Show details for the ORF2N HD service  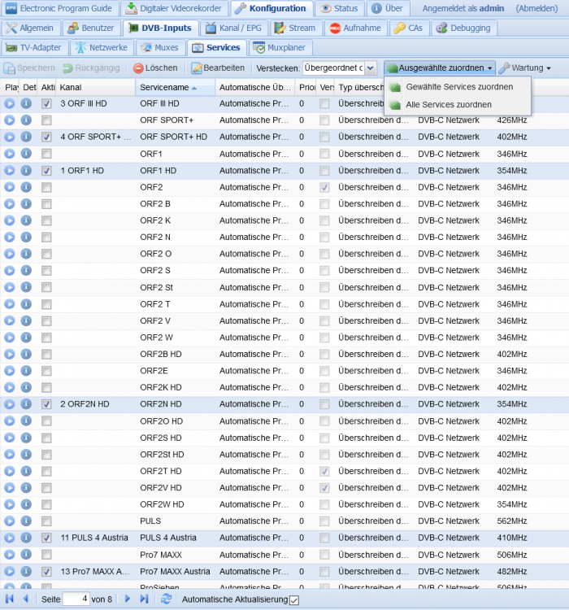click(x=26, y=404)
